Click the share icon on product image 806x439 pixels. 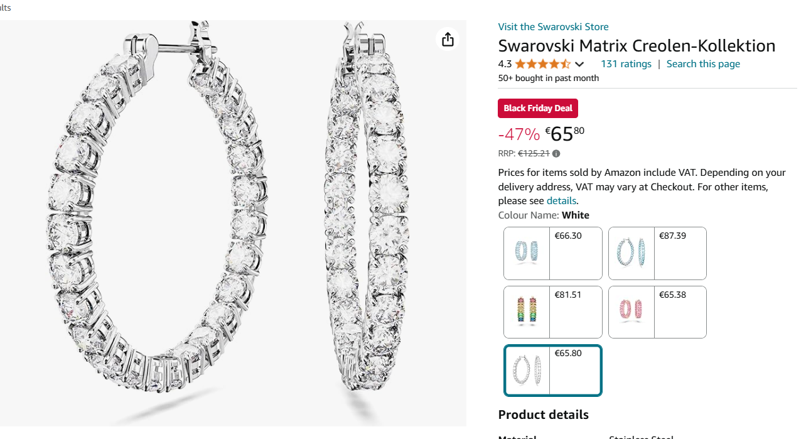448,40
